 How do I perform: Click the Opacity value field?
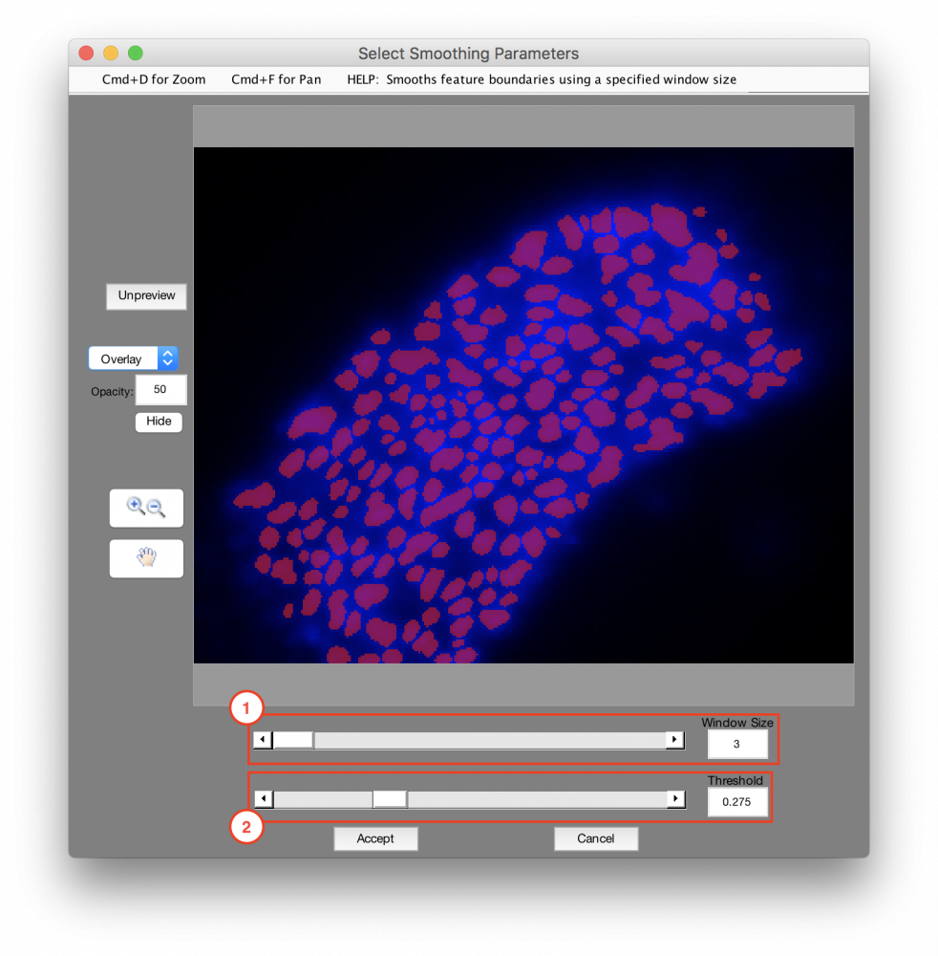pos(160,390)
